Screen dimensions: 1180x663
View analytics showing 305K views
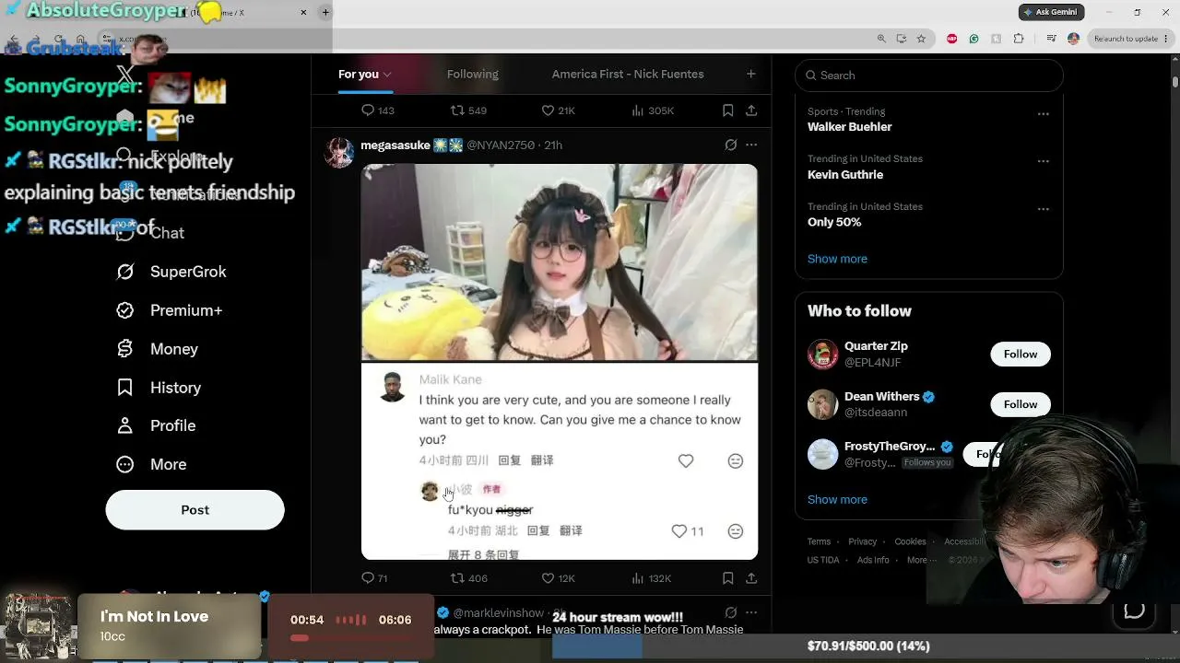point(637,110)
